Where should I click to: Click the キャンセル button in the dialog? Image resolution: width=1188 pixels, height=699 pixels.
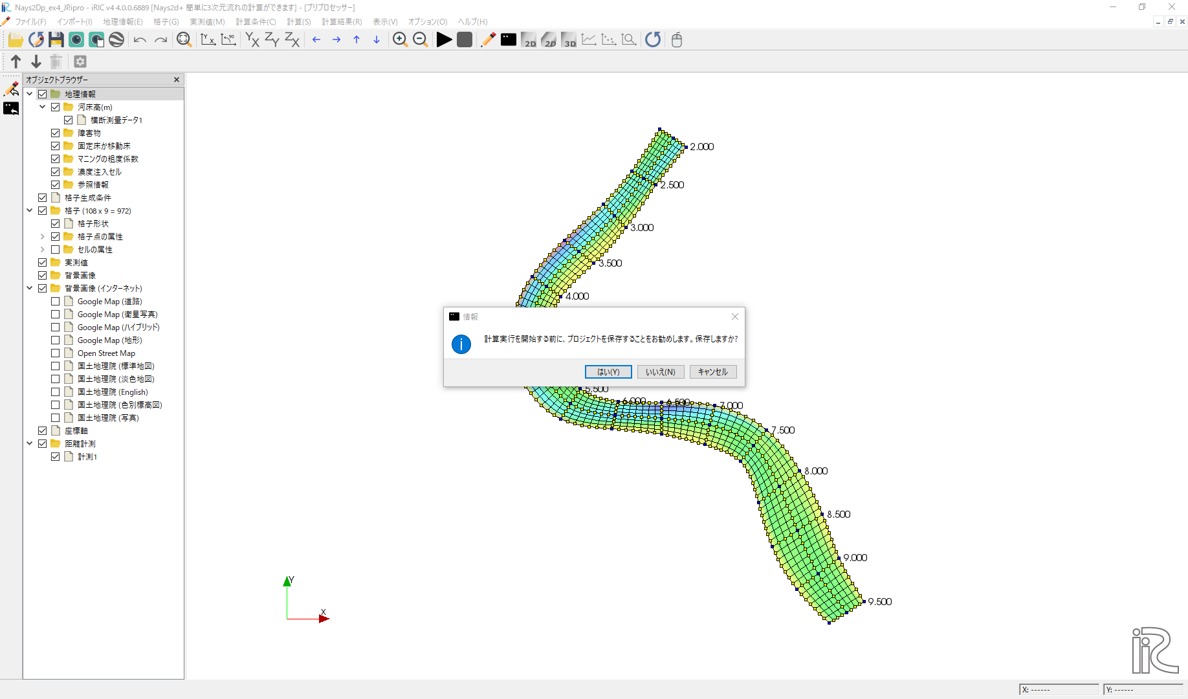pos(713,372)
